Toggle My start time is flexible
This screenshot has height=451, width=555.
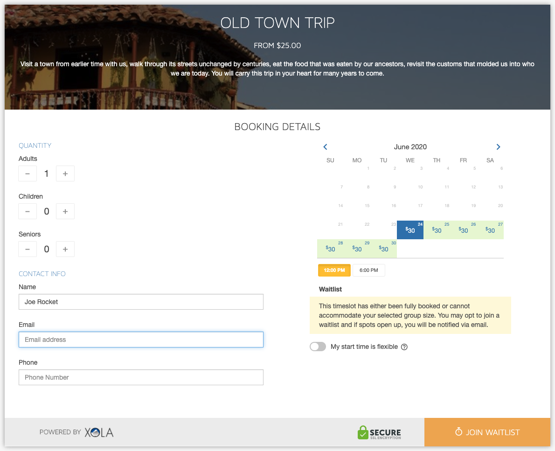318,347
